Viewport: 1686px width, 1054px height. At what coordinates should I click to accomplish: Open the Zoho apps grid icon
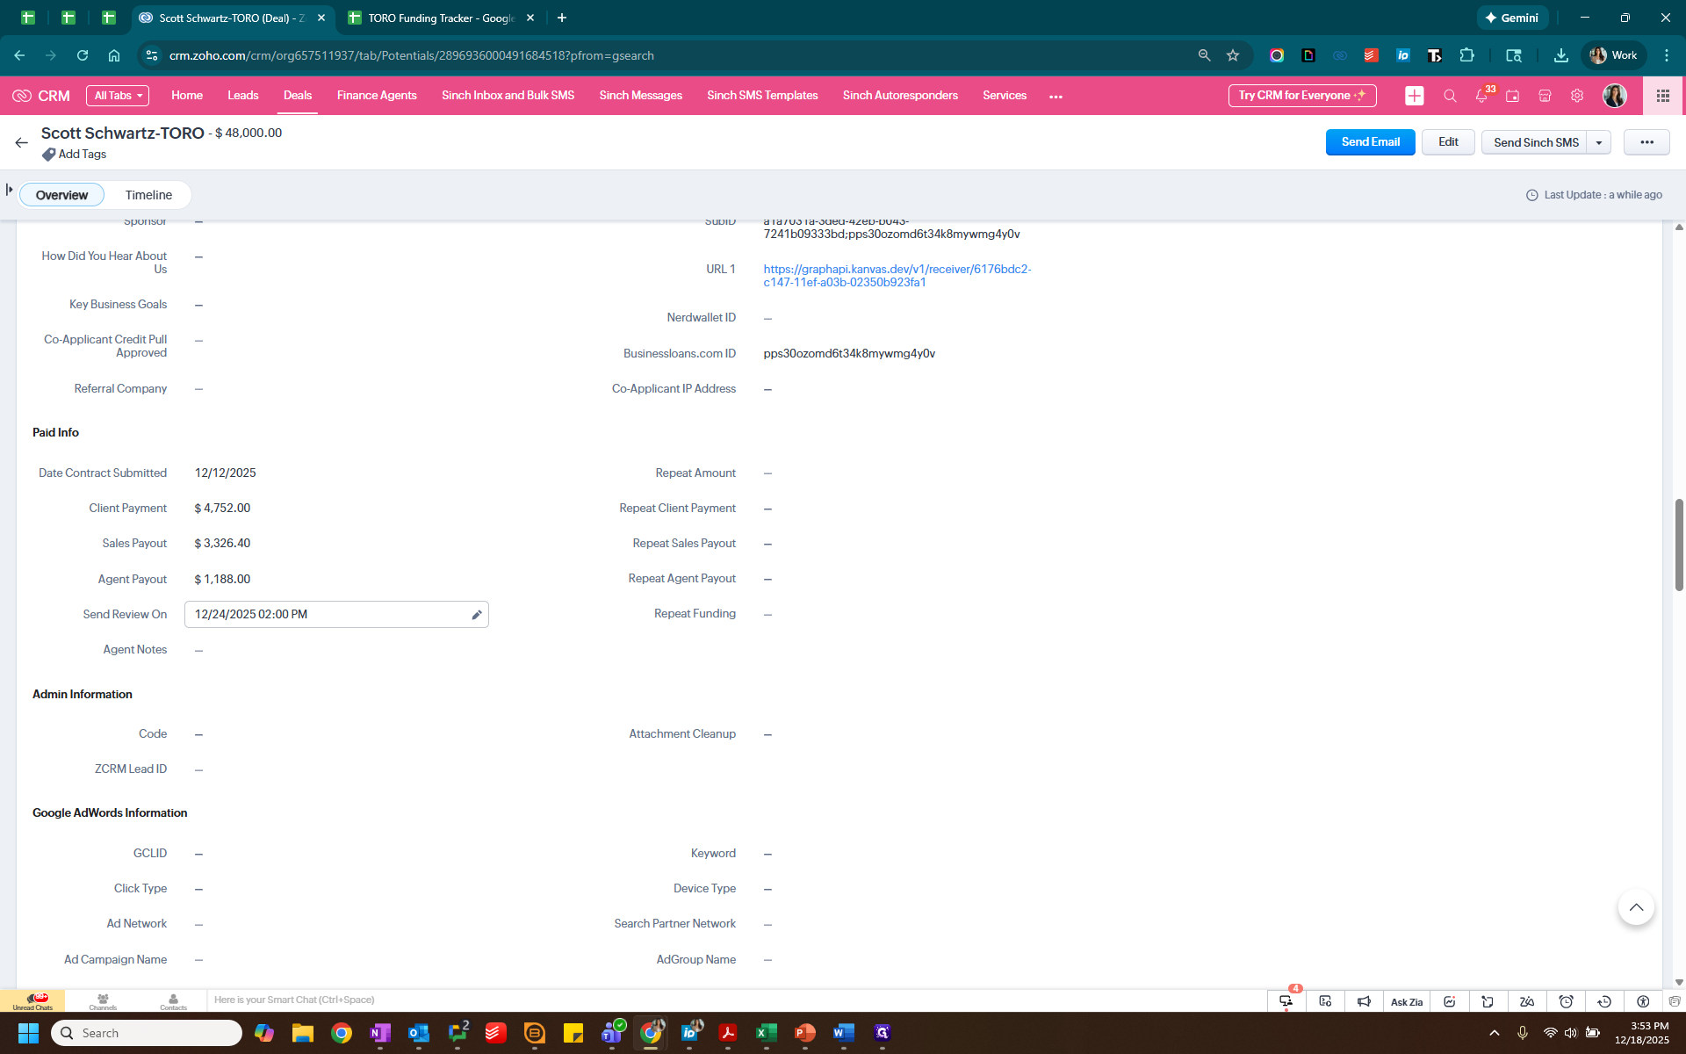coord(1662,96)
